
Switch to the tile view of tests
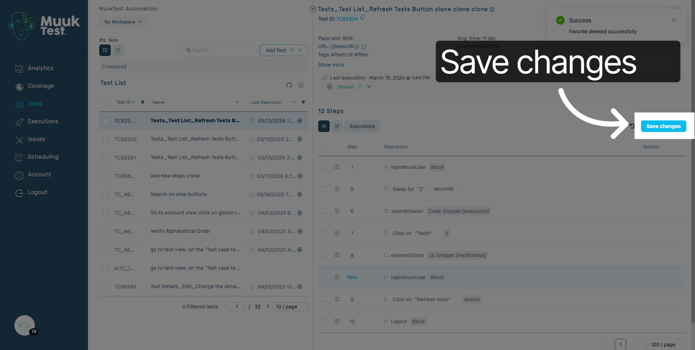pyautogui.click(x=105, y=50)
